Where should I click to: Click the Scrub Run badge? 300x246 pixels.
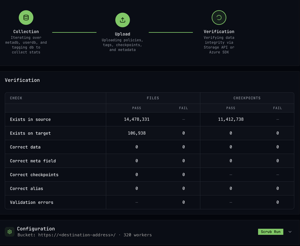click(x=271, y=232)
